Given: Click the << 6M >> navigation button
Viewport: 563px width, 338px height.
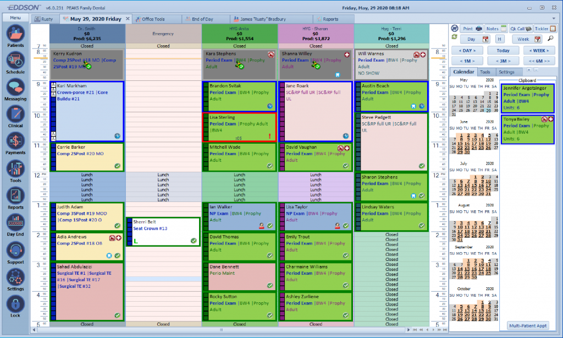Looking at the screenshot, I should coord(539,61).
